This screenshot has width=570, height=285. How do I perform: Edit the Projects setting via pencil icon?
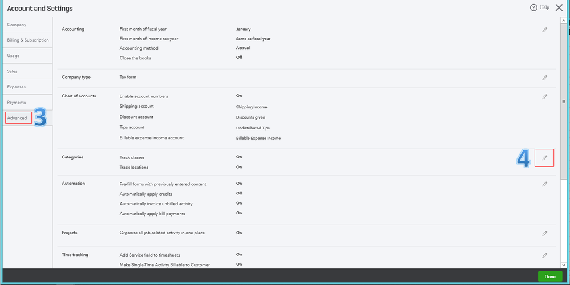pos(544,234)
